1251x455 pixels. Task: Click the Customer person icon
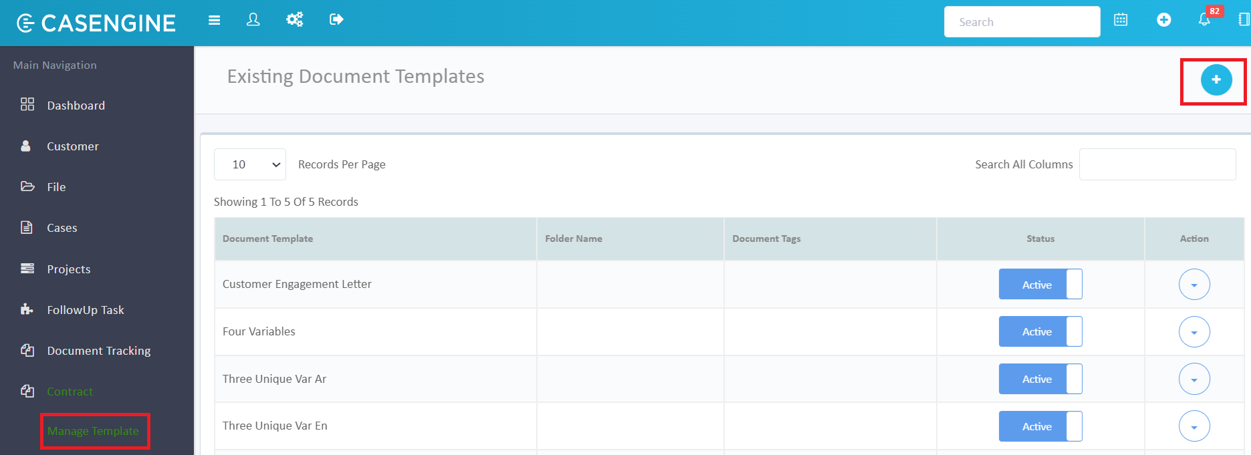pyautogui.click(x=25, y=146)
